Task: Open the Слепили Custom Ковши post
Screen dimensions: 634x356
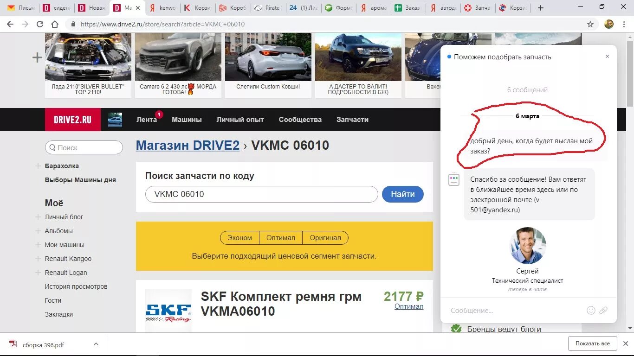Action: pyautogui.click(x=268, y=65)
